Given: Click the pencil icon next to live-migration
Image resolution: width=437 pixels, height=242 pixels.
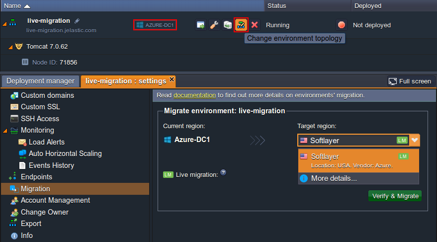Looking at the screenshot, I should coord(77,21).
